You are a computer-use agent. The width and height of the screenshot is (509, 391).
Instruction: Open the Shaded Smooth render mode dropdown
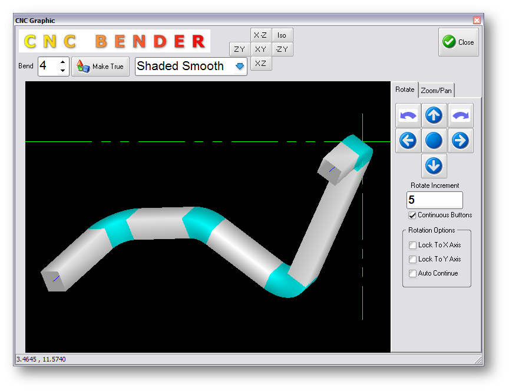coord(239,67)
